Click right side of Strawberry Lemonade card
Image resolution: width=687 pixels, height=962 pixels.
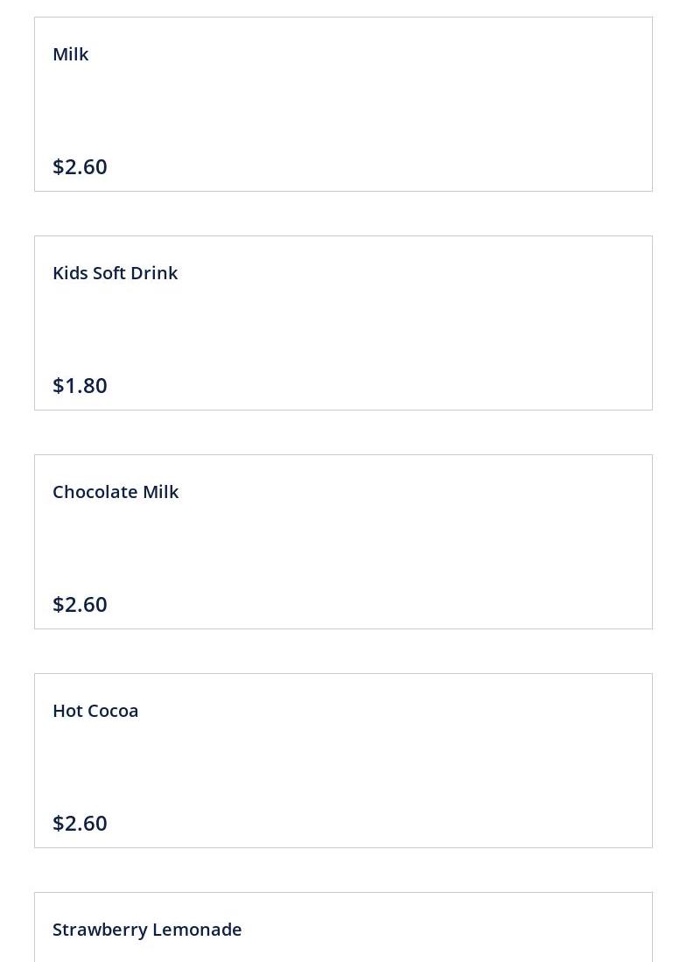(552, 928)
